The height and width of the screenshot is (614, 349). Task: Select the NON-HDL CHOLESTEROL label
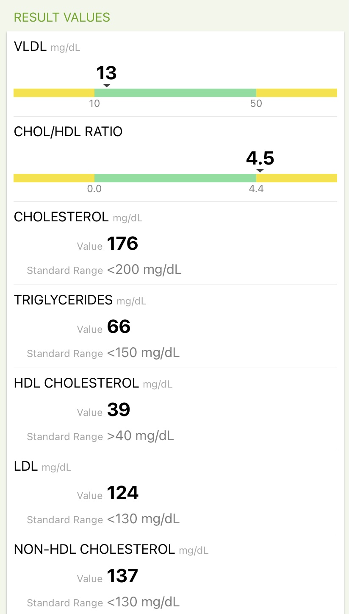pos(94,549)
